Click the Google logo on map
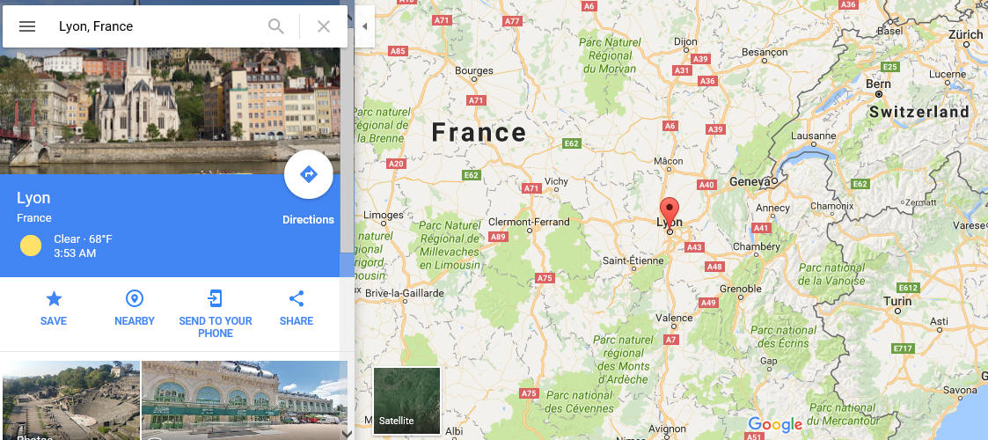Screen dimensions: 988x440 click(775, 425)
